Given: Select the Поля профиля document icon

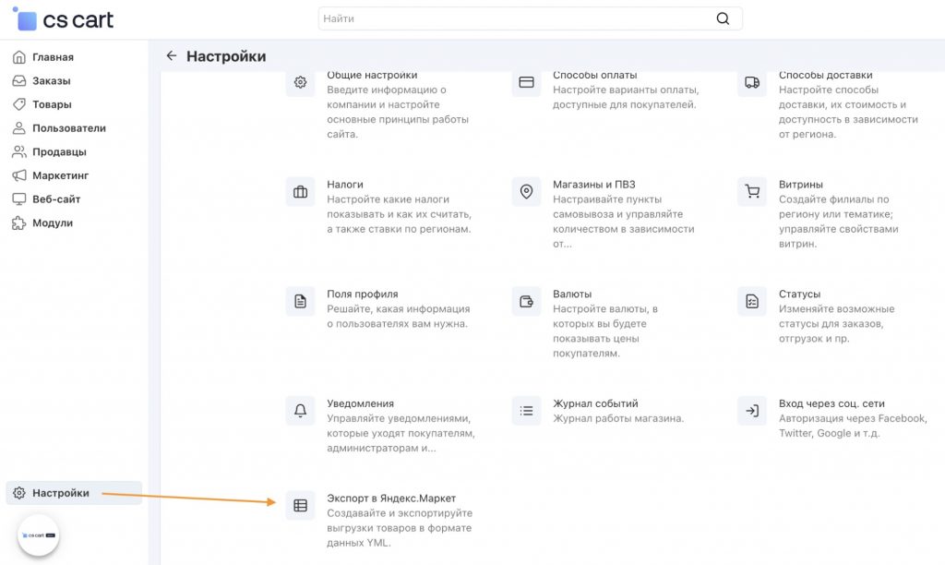Looking at the screenshot, I should click(x=300, y=302).
